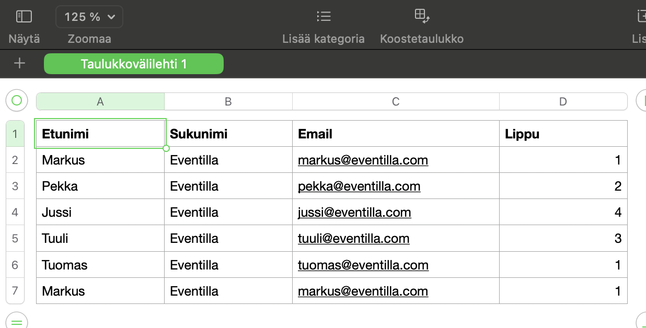Select column D header
The width and height of the screenshot is (646, 328).
tap(563, 102)
